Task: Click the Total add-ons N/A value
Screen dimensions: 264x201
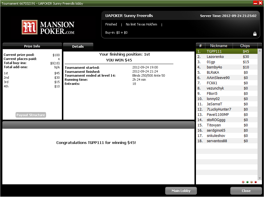Action: tap(57, 67)
